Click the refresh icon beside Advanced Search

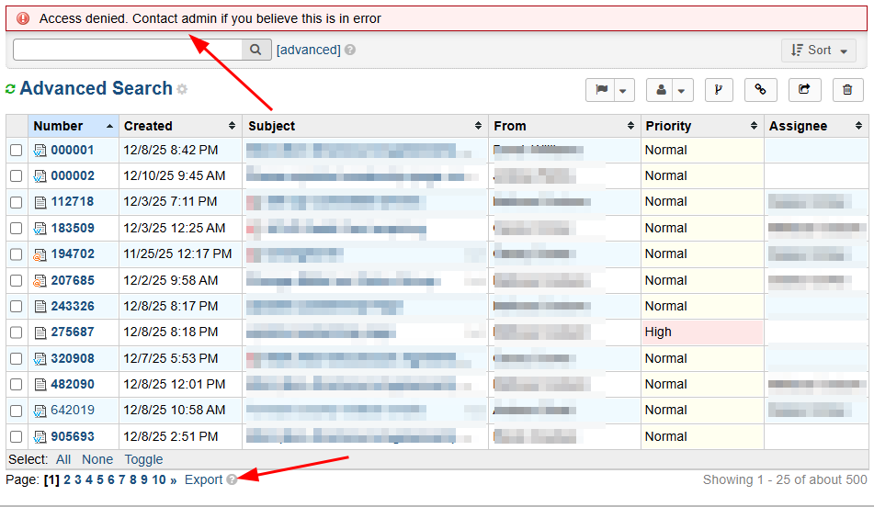click(x=11, y=89)
